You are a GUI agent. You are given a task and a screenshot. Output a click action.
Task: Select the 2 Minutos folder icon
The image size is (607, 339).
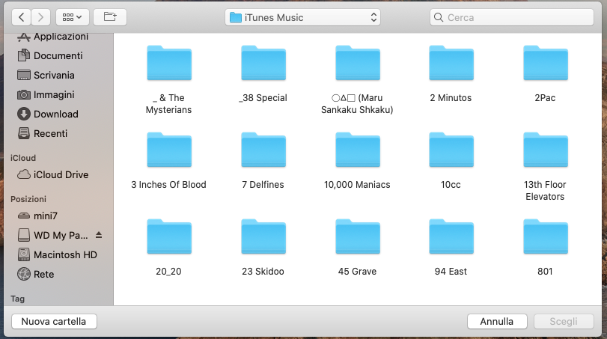[451, 63]
